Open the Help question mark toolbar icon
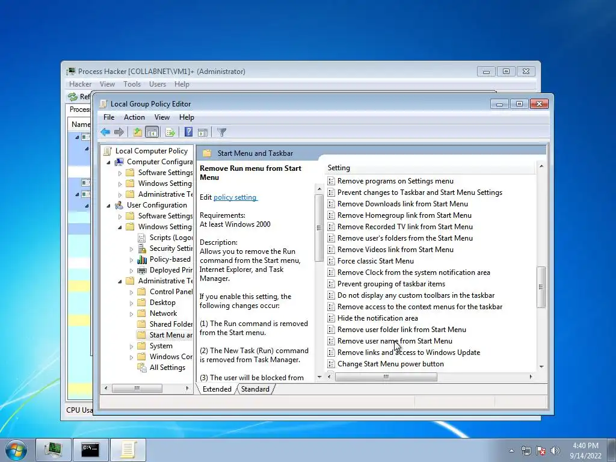616x462 pixels. (188, 132)
